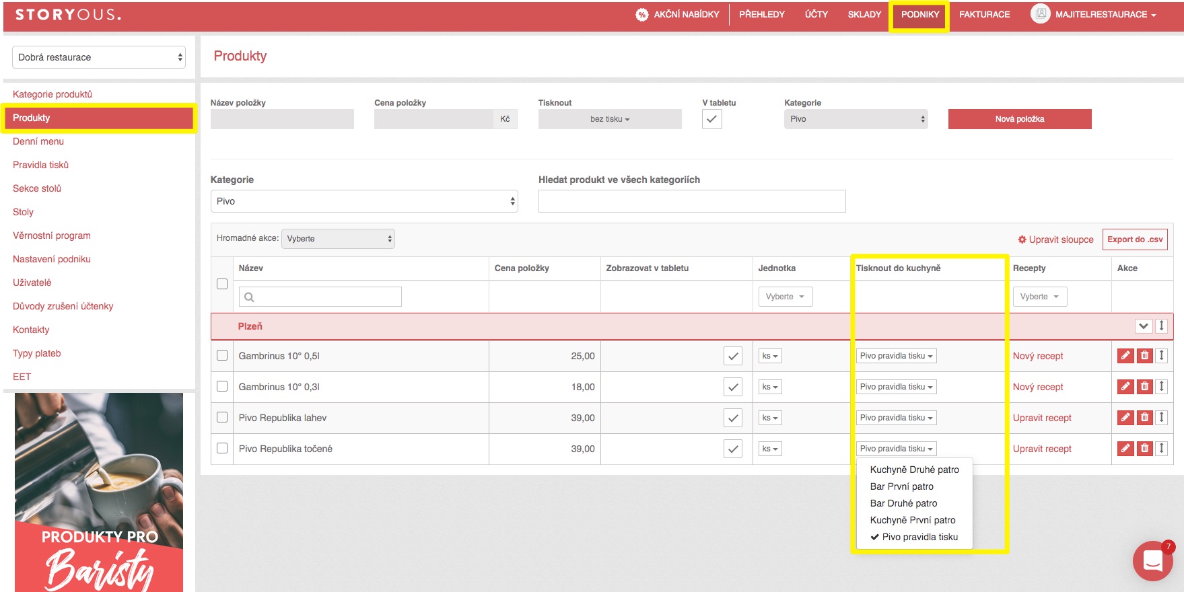Reorder handle for Plzeň group

(x=1161, y=326)
